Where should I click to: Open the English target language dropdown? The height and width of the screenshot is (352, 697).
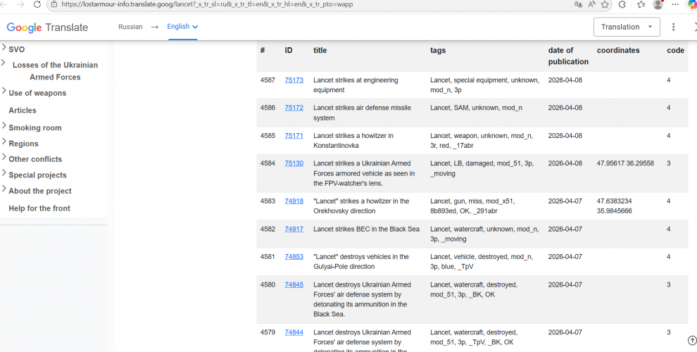click(182, 27)
